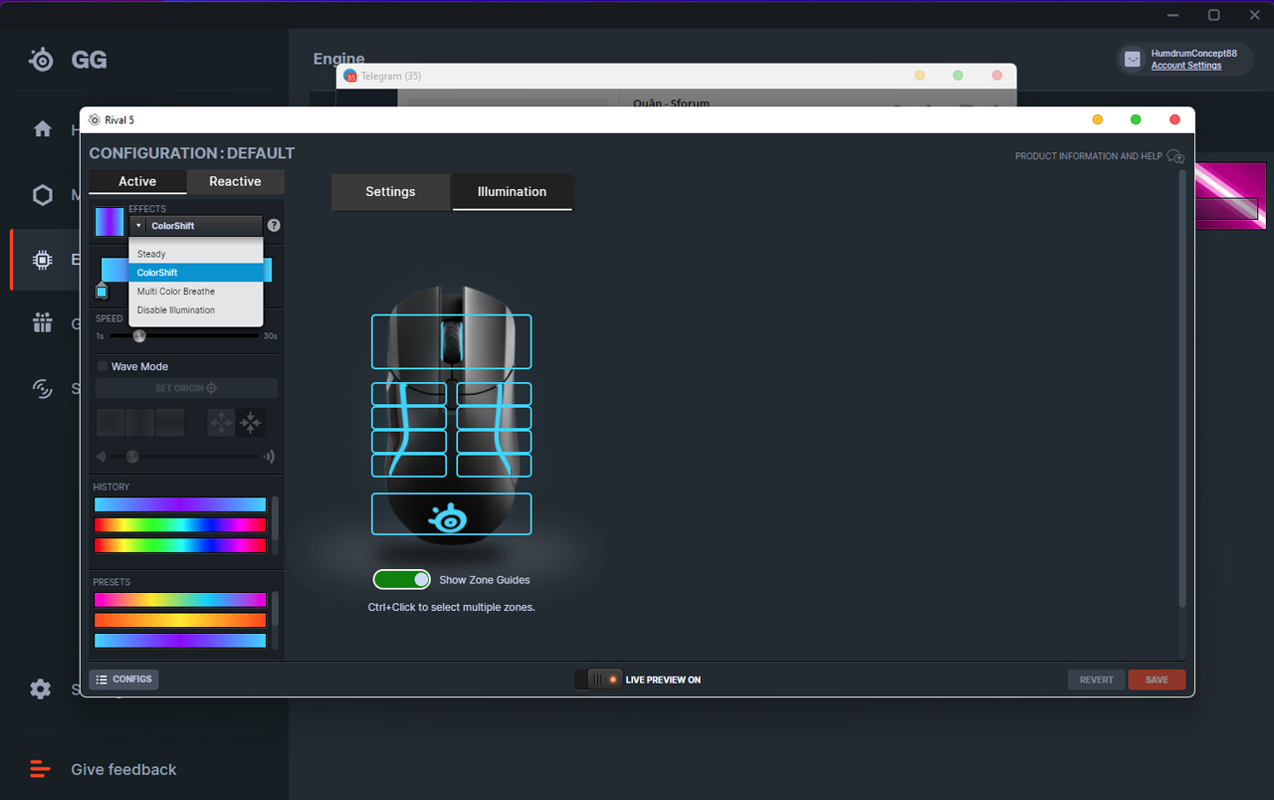
Task: Select the Engine chip icon in sidebar
Action: (x=43, y=260)
